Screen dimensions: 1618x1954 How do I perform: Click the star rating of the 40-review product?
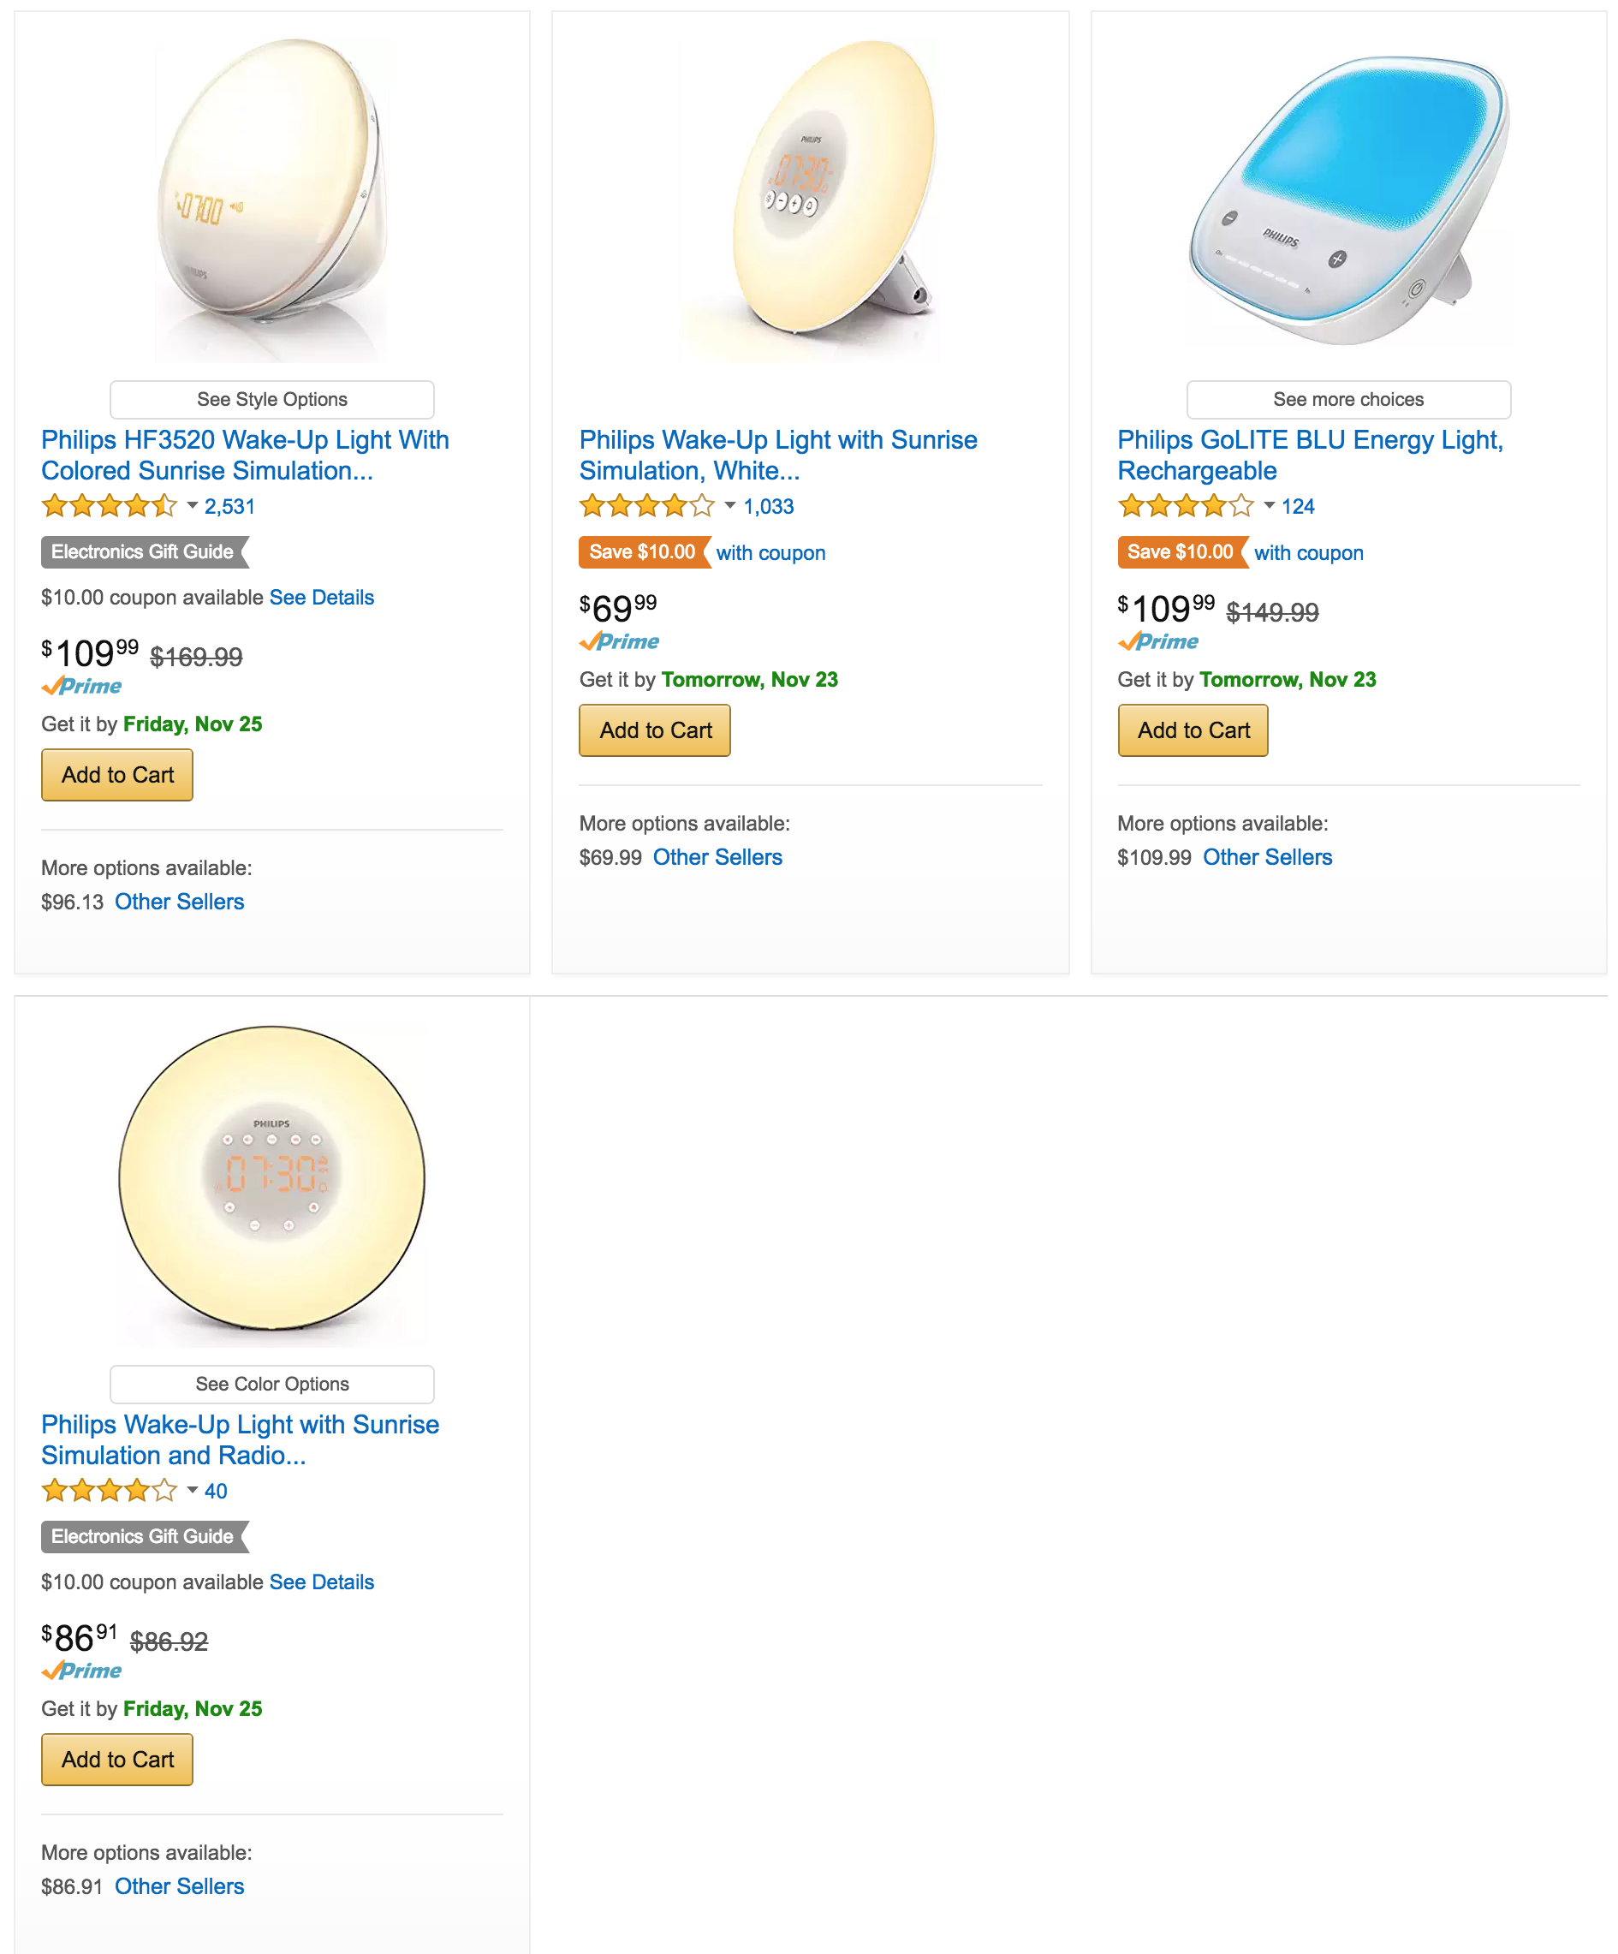coord(108,1491)
